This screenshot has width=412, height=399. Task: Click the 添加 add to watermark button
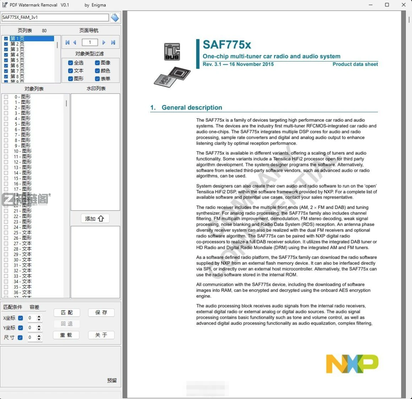pos(95,218)
